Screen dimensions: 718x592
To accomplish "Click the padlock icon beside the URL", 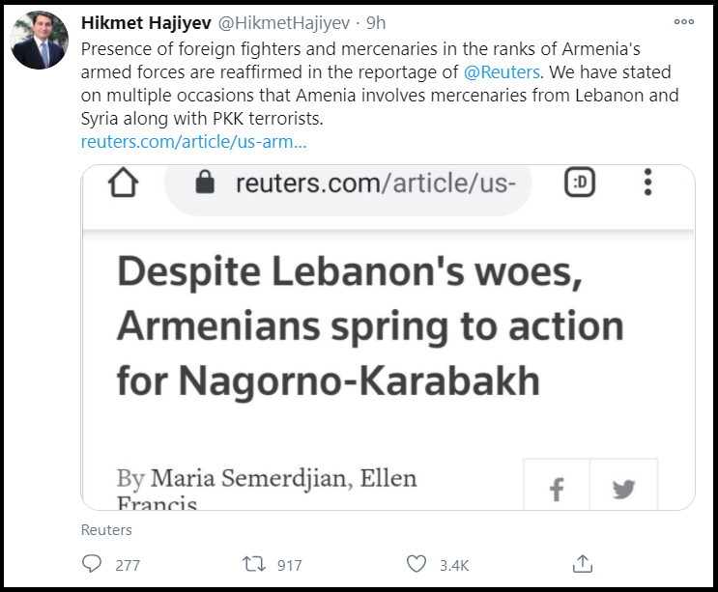I will pos(204,183).
